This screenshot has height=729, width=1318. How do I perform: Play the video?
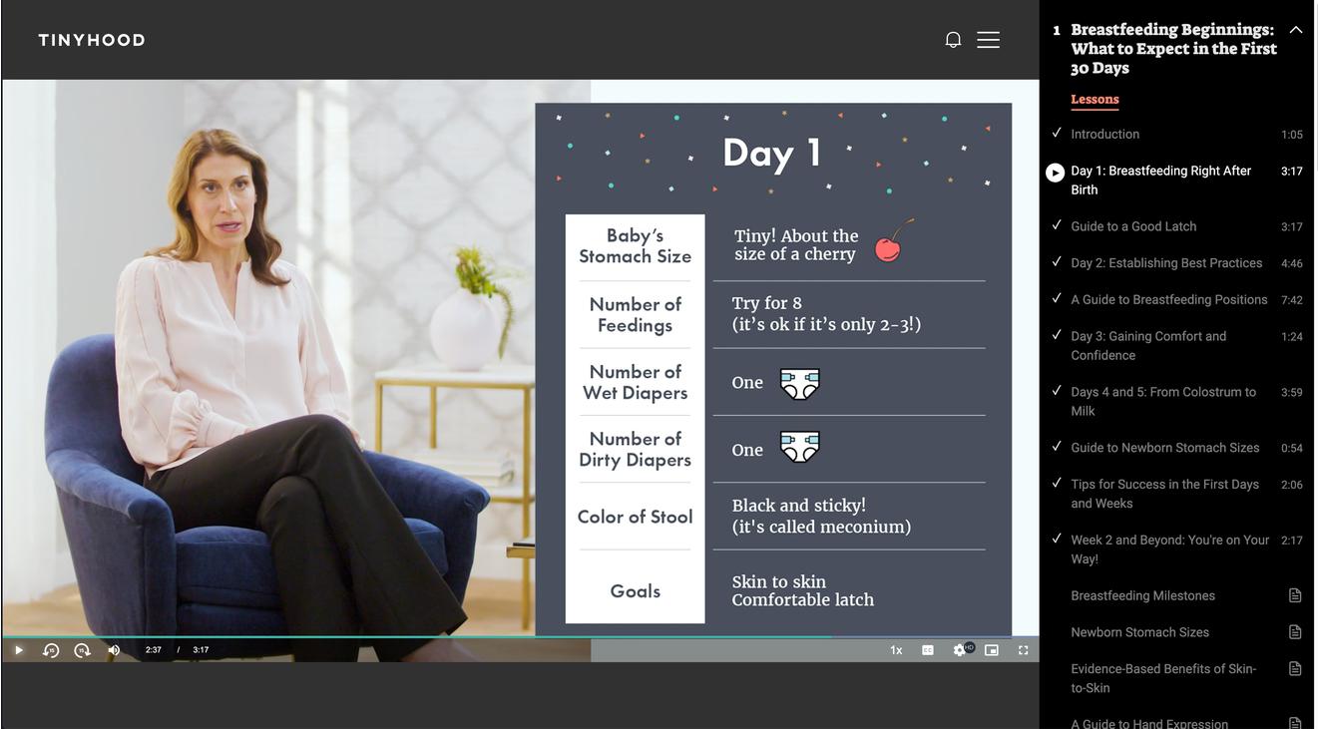click(x=19, y=650)
